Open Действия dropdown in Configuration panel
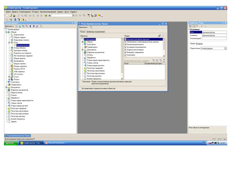 (x=9, y=26)
